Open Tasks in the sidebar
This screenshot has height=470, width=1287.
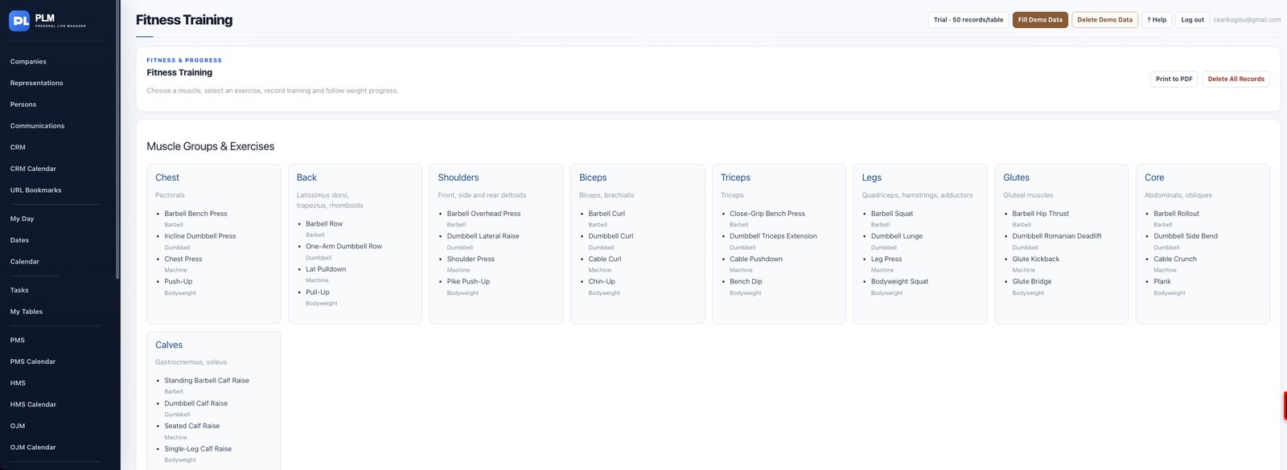pyautogui.click(x=19, y=290)
